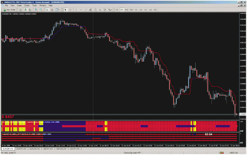This screenshot has width=247, height=155.
Task: Toggle chart auto scroll
Action: pos(47,10)
